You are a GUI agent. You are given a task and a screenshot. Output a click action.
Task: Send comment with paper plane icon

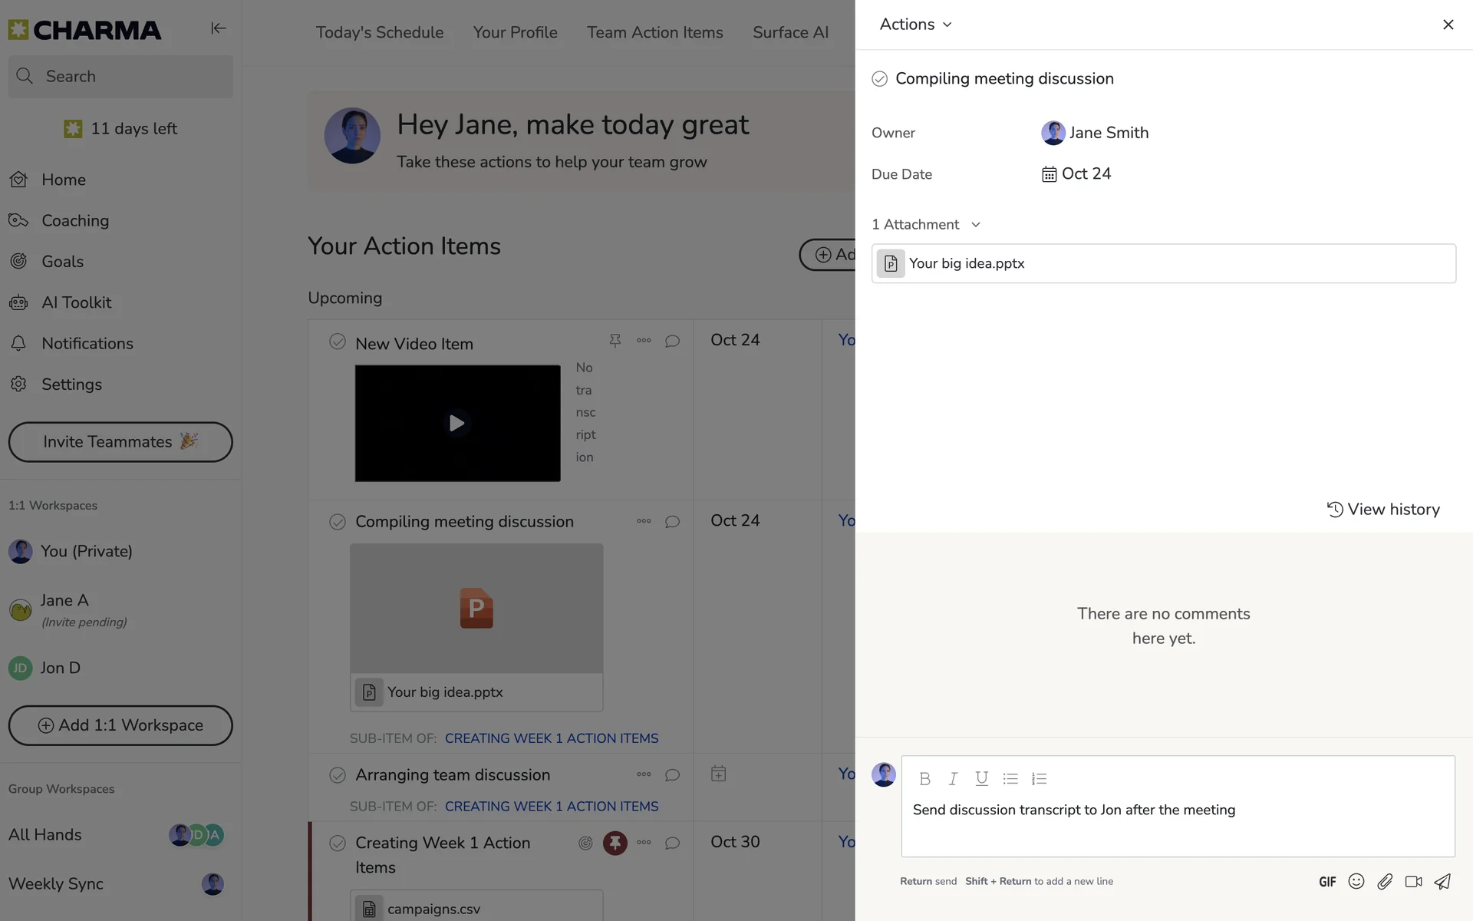(x=1442, y=881)
